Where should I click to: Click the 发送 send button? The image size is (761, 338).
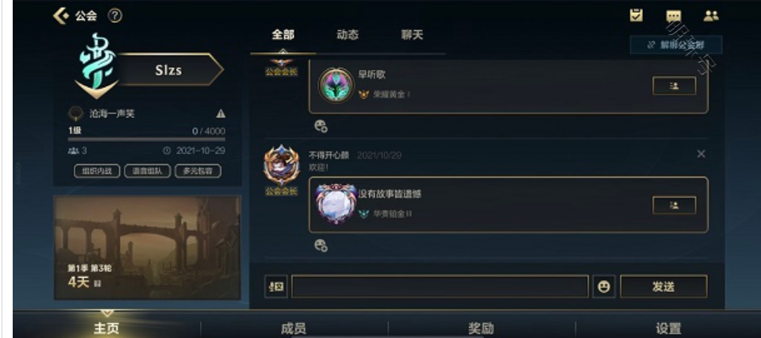663,286
